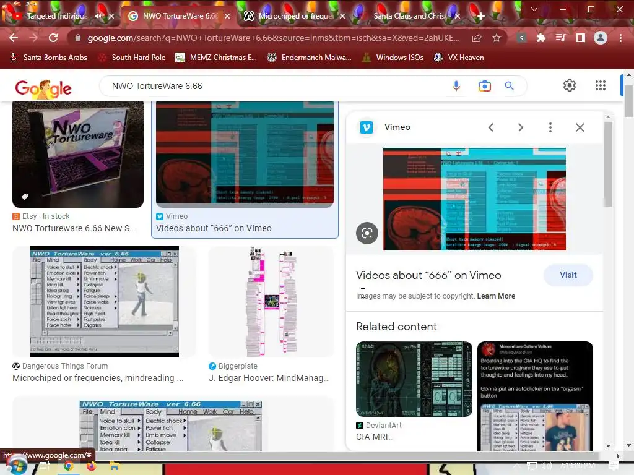Screen dimensions: 634x475
Task: Open more options in Vimeo preview panel
Action: tap(550, 127)
